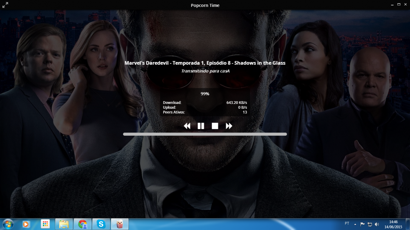The image size is (410, 230).
Task: Open the volume speaker tray icon
Action: (x=377, y=224)
